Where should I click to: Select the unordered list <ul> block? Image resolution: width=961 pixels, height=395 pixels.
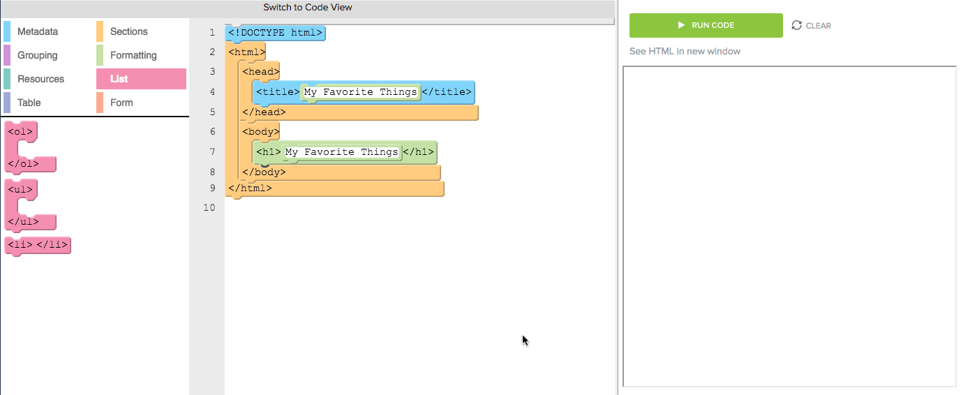pyautogui.click(x=20, y=188)
